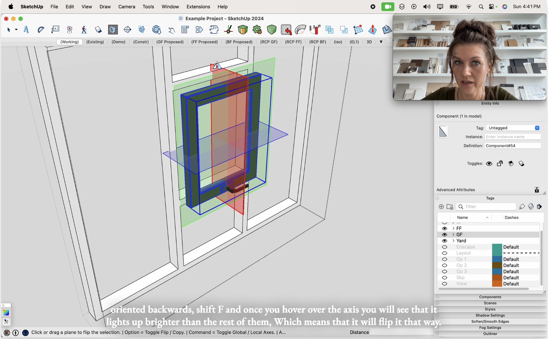This screenshot has width=548, height=339.
Task: Activate the Walk tool
Action: point(84,29)
